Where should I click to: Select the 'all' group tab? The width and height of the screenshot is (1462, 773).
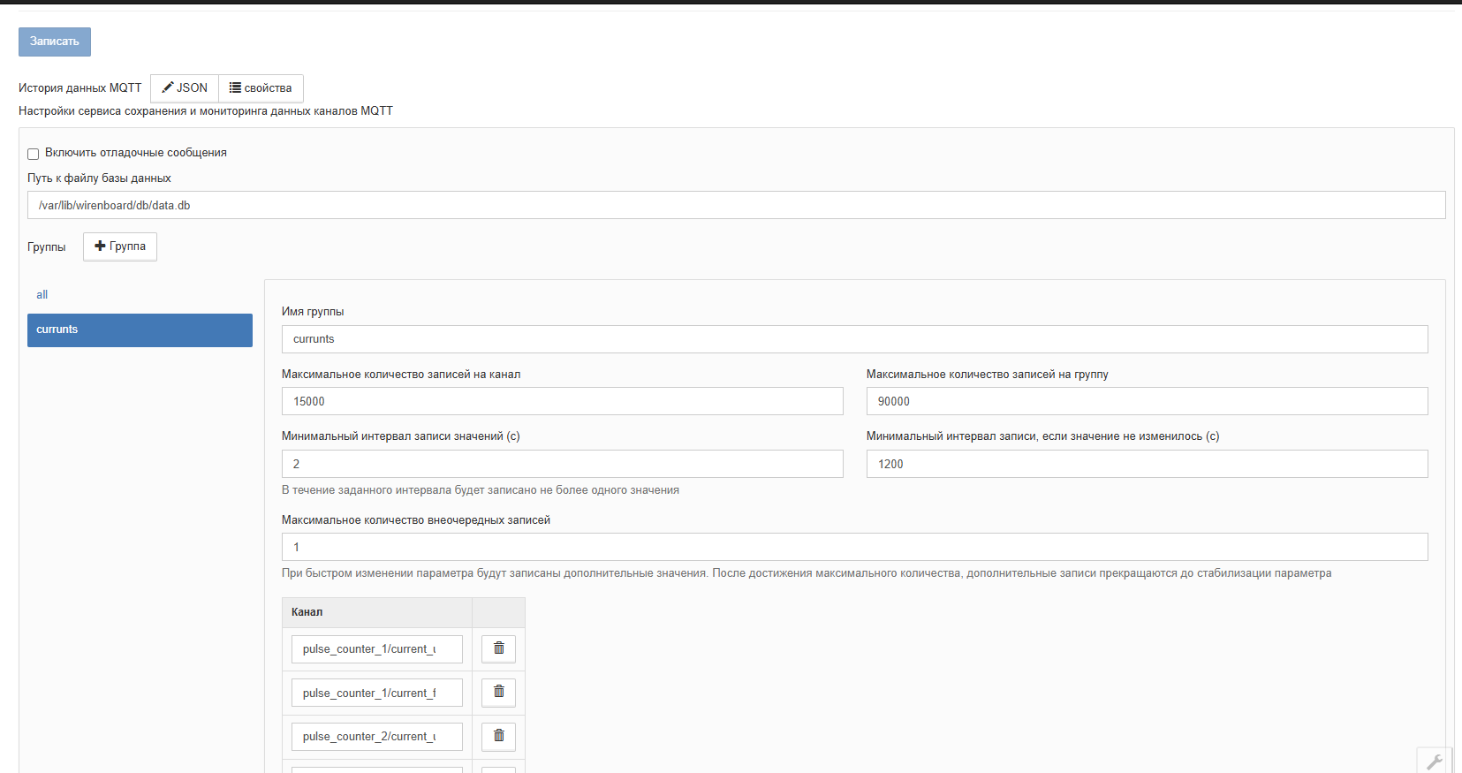pos(42,295)
